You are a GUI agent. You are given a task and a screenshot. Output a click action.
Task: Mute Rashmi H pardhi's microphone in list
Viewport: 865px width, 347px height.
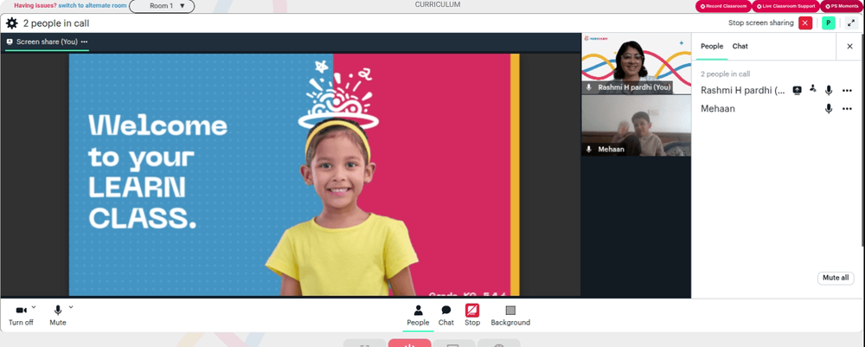coord(828,91)
